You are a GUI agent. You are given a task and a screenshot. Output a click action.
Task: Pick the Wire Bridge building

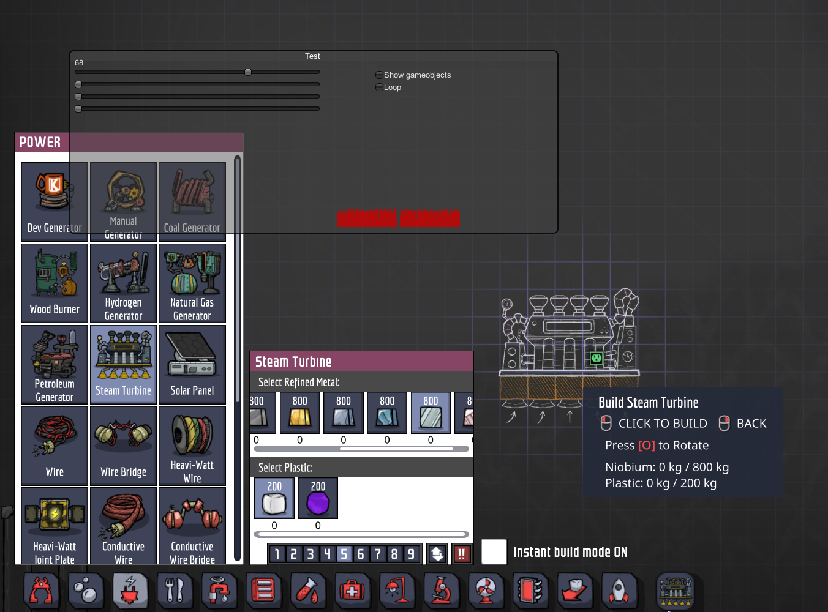123,446
